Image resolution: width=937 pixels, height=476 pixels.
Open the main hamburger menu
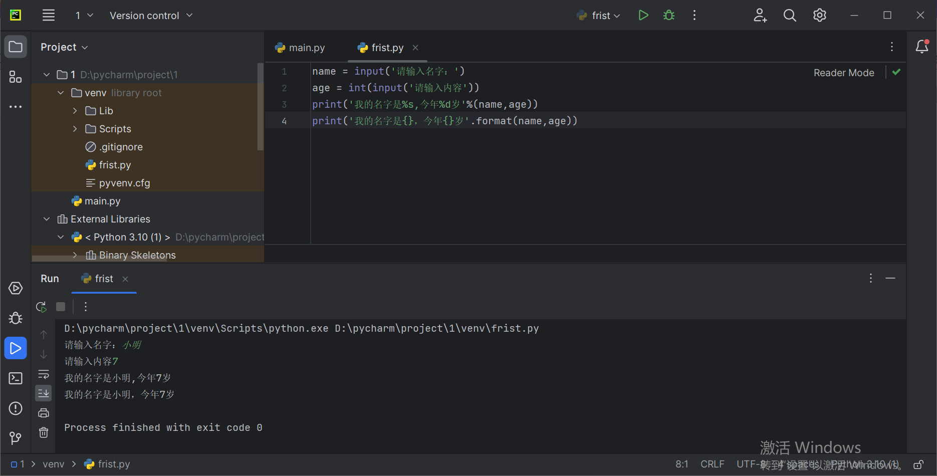(49, 16)
